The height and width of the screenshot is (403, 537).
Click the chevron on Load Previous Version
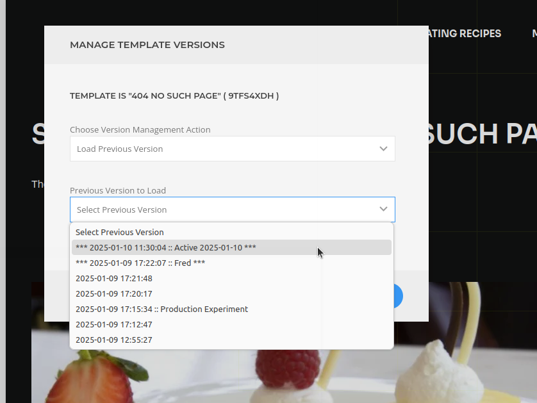(x=383, y=149)
